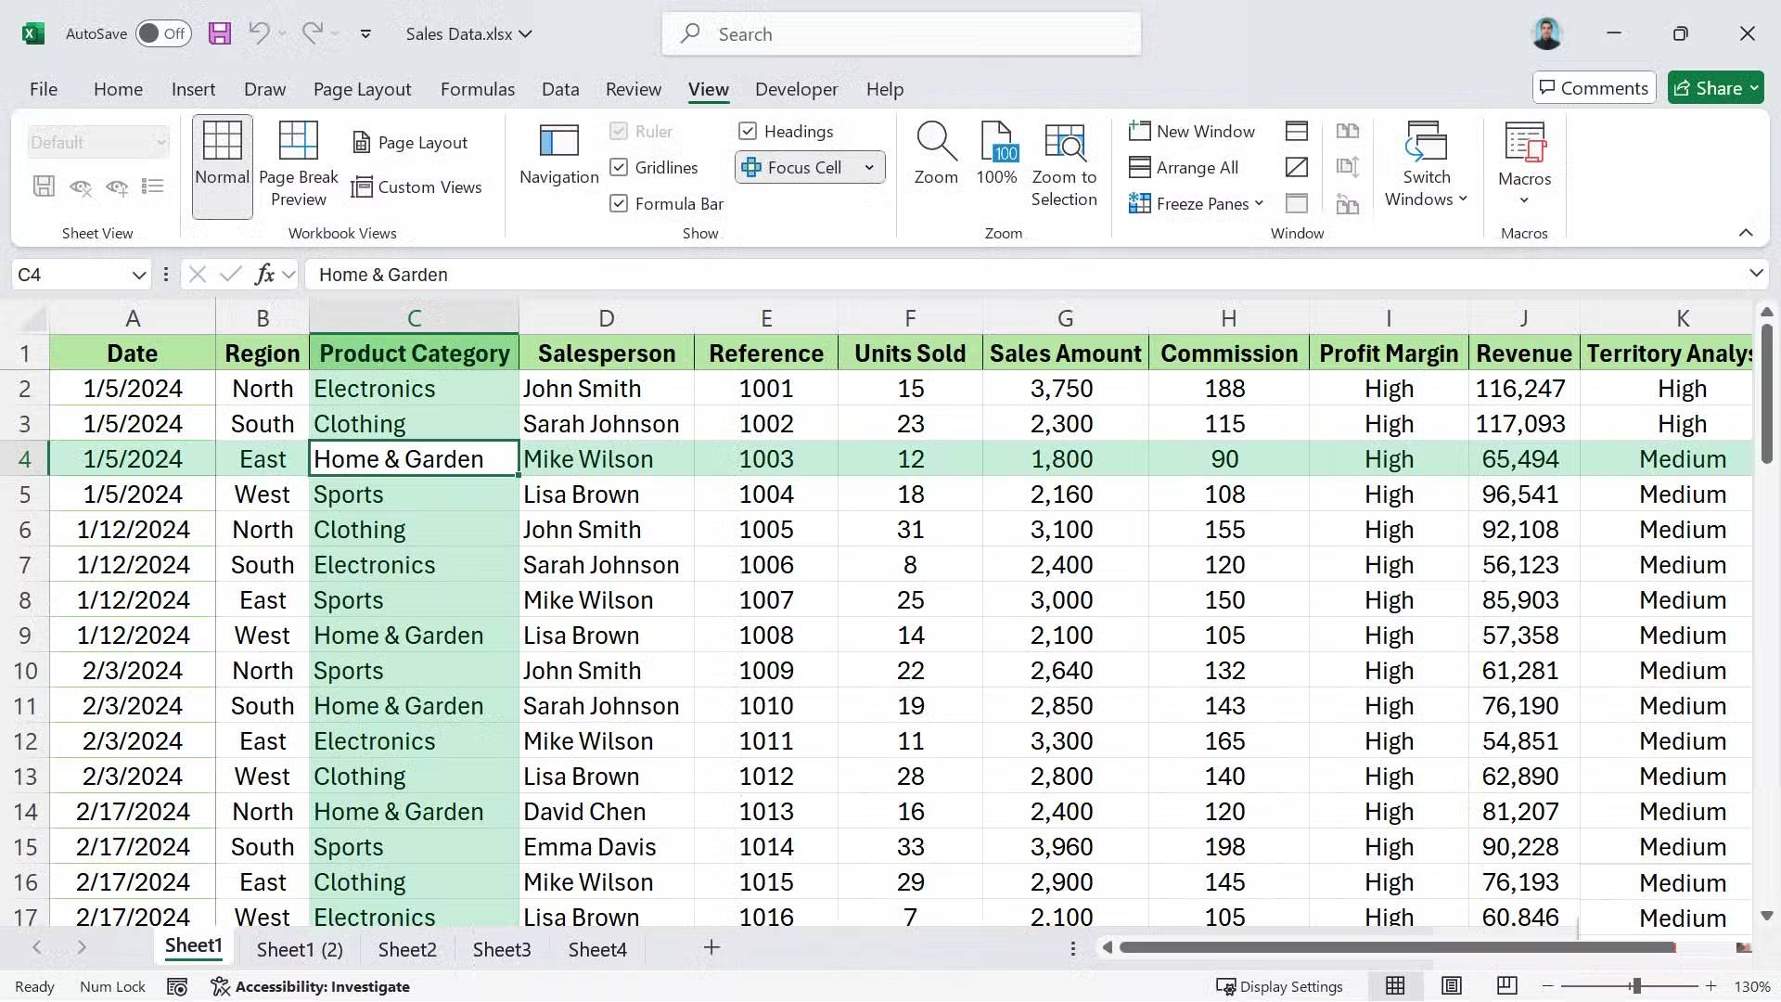Switch to Page Break Preview view
Image resolution: width=1781 pixels, height=1002 pixels.
(298, 162)
